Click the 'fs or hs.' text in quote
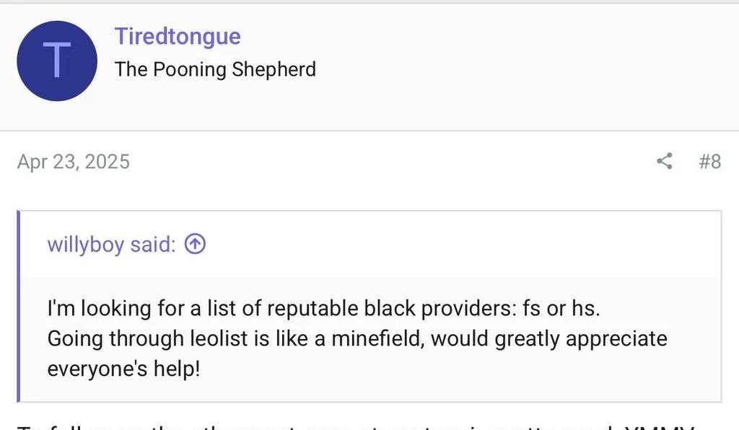 pyautogui.click(x=561, y=309)
